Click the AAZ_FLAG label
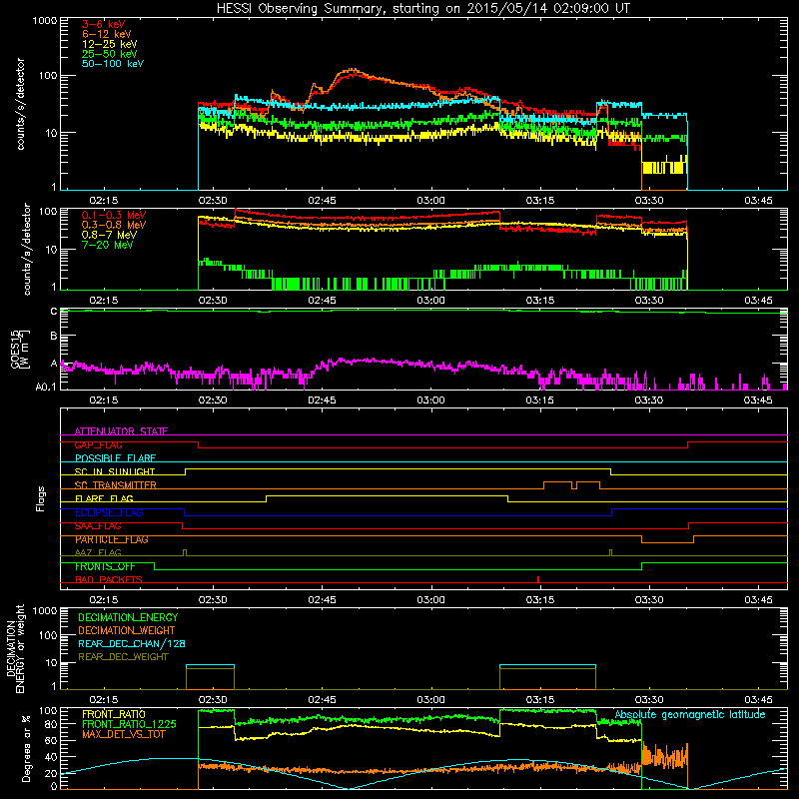 pyautogui.click(x=98, y=552)
